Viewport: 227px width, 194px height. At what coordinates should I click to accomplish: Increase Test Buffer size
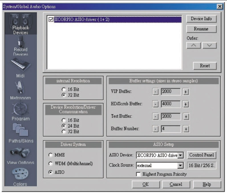[x=186, y=116]
